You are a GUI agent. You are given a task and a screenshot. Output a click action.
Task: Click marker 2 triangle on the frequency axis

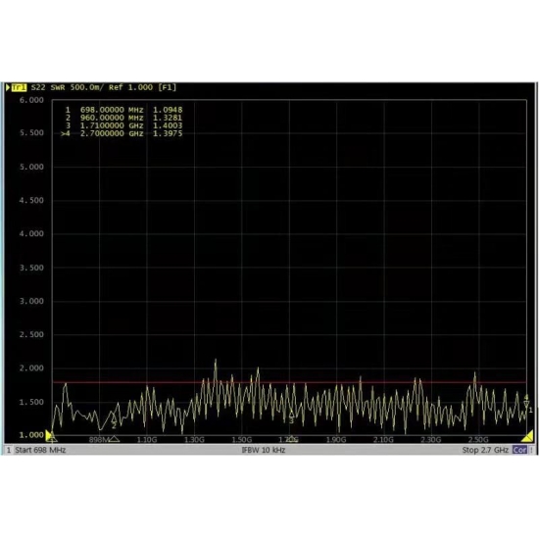[x=114, y=439]
